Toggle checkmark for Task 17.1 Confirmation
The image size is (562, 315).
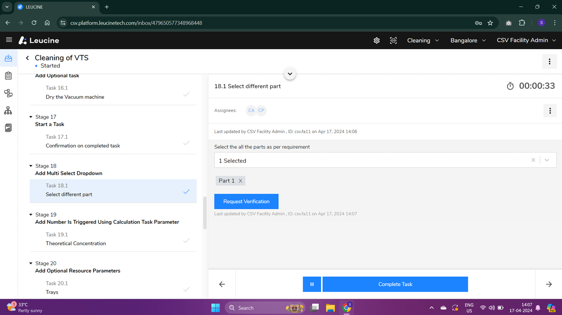tap(187, 143)
